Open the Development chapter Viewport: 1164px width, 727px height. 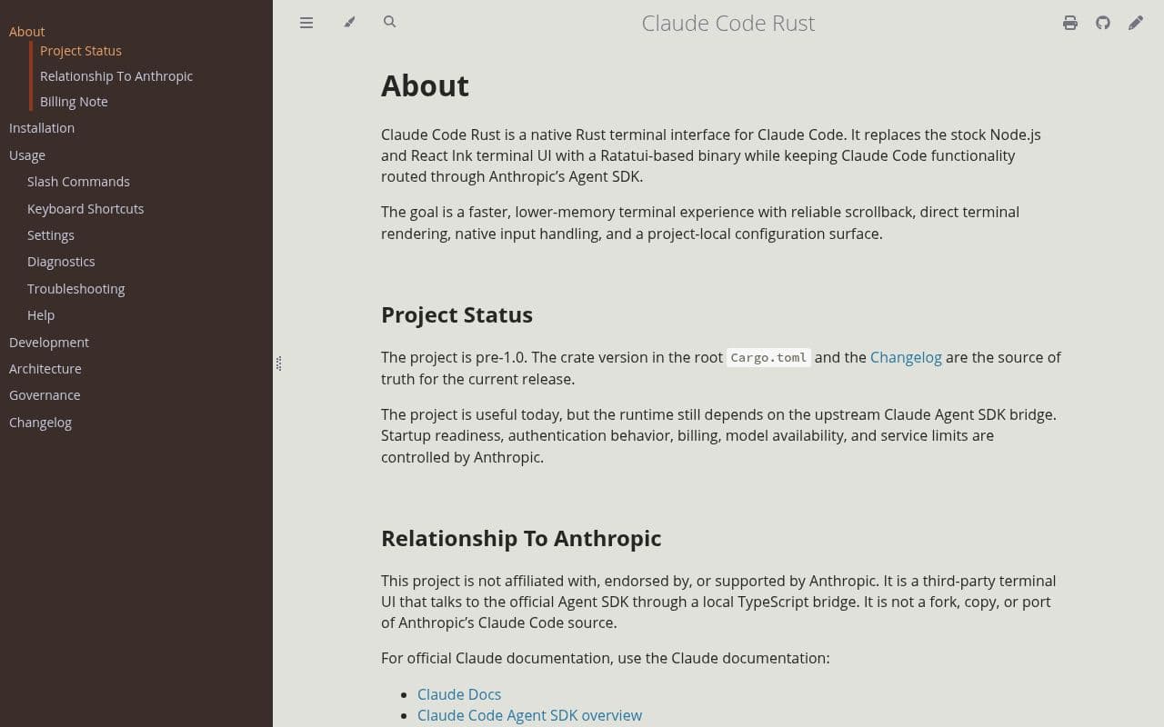coord(49,343)
